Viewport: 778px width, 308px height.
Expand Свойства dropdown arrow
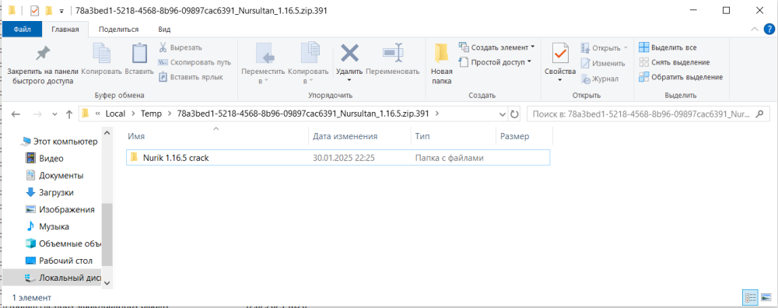(x=559, y=80)
